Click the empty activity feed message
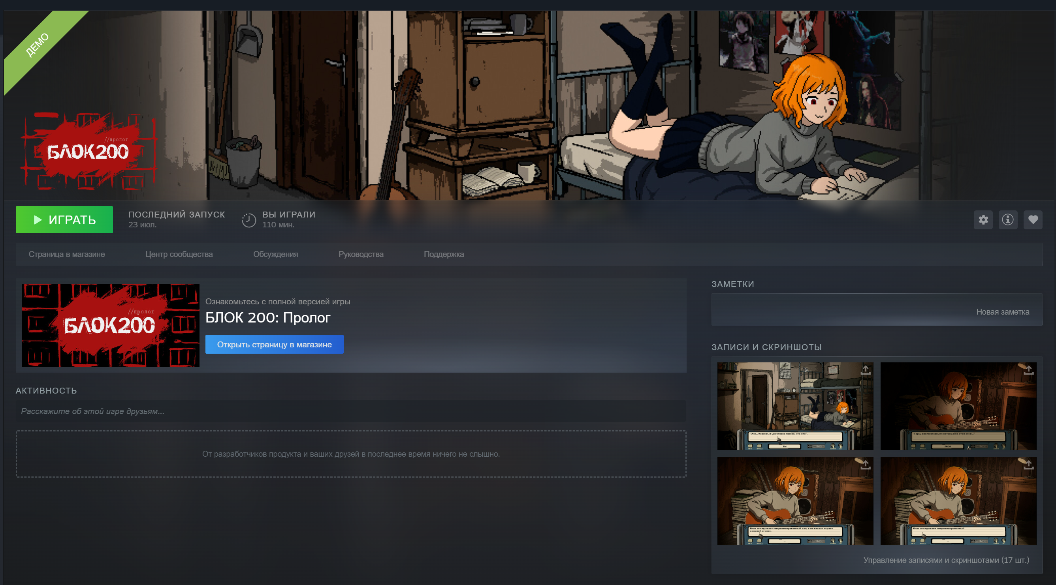The height and width of the screenshot is (585, 1056). 351,454
